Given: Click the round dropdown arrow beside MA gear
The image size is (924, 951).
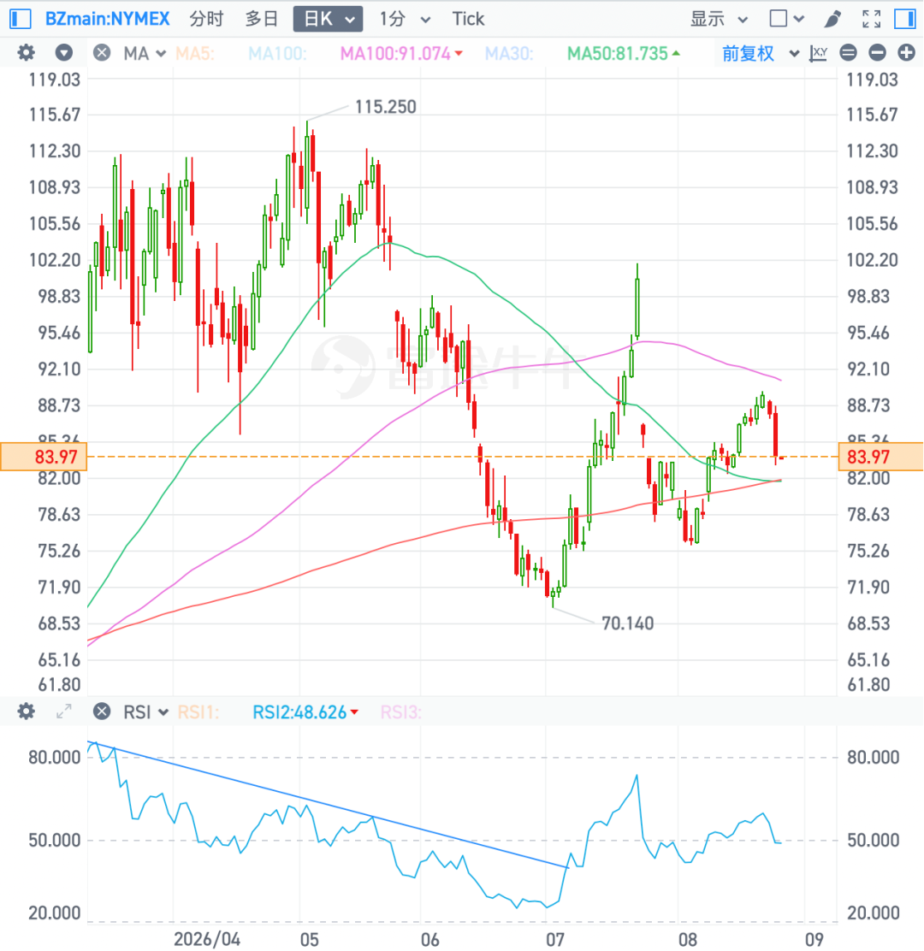Looking at the screenshot, I should (63, 53).
